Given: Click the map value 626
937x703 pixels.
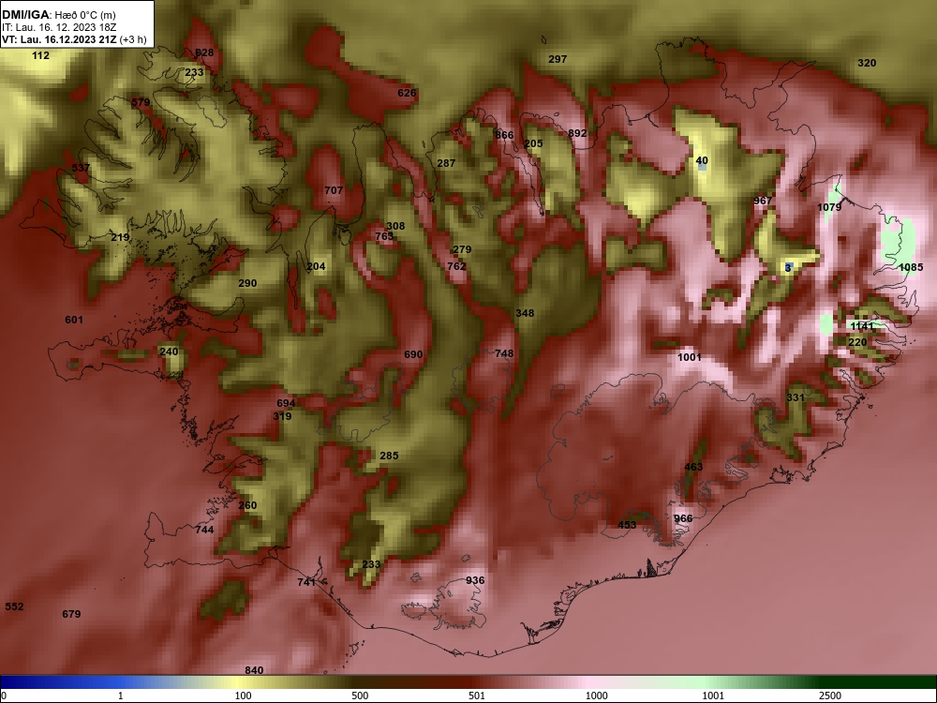Looking at the screenshot, I should [x=407, y=93].
